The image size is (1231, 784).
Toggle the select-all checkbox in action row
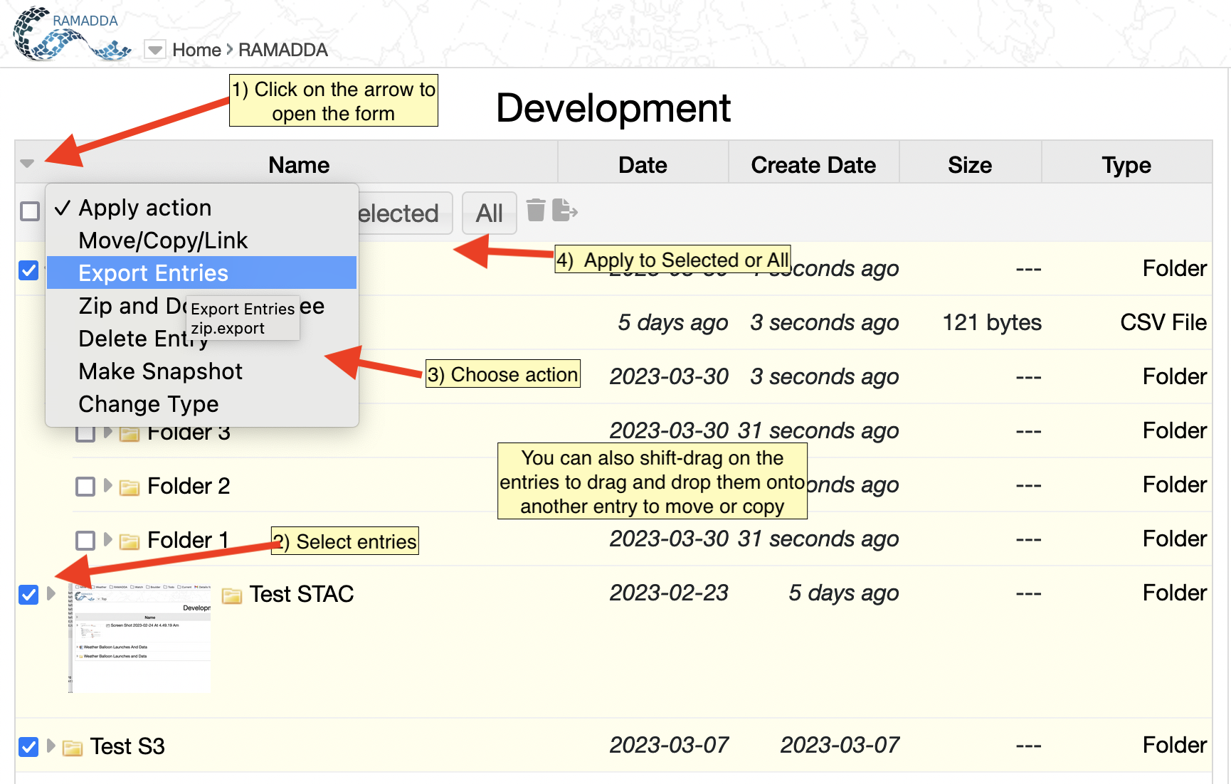[x=30, y=211]
